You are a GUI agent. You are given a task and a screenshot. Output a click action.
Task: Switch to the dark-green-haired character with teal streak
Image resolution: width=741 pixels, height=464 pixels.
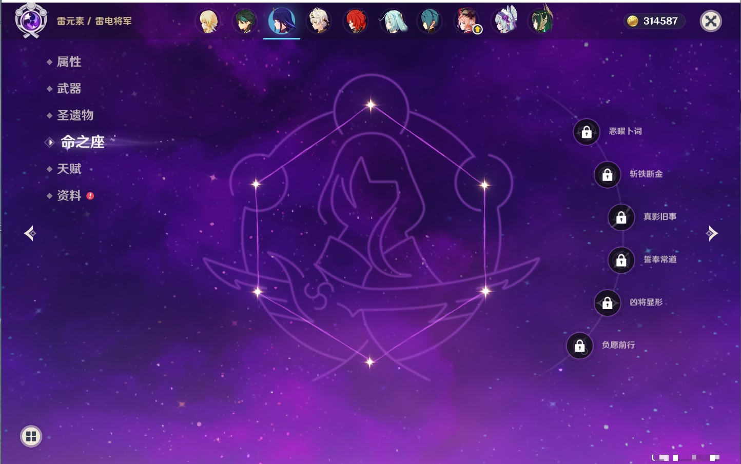pos(245,22)
